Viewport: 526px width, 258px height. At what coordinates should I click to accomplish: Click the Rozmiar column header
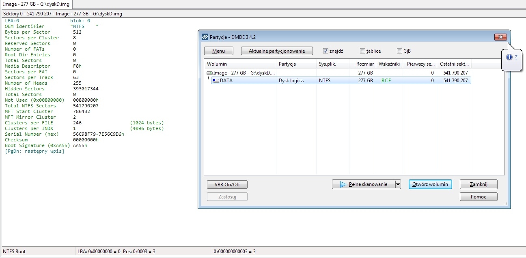click(363, 64)
